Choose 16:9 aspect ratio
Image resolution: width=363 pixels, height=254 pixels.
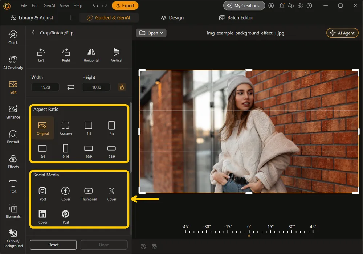pyautogui.click(x=89, y=151)
